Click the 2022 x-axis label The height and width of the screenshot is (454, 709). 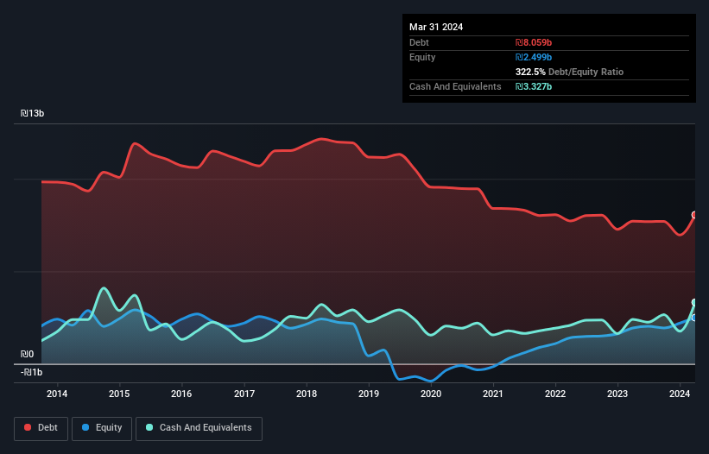tap(555, 394)
